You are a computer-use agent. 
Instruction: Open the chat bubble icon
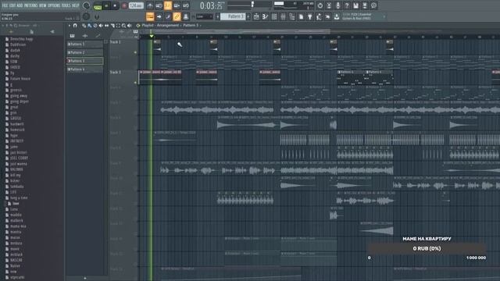point(373,5)
